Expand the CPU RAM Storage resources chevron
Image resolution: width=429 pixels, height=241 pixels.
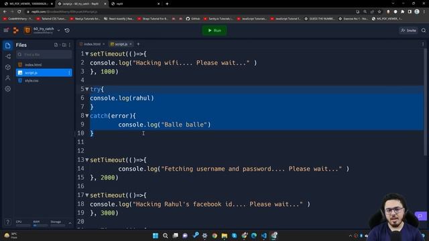click(x=70, y=223)
